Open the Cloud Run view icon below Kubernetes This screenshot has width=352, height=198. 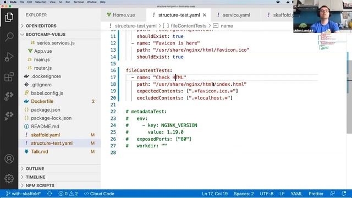click(x=9, y=116)
